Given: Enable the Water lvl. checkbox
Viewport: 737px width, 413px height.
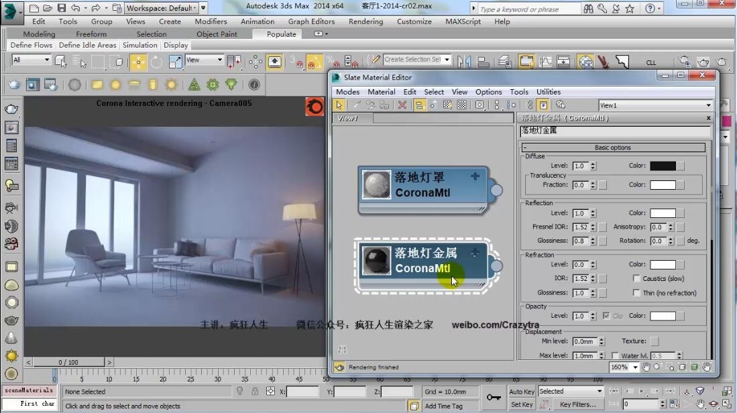Looking at the screenshot, I should tap(615, 356).
